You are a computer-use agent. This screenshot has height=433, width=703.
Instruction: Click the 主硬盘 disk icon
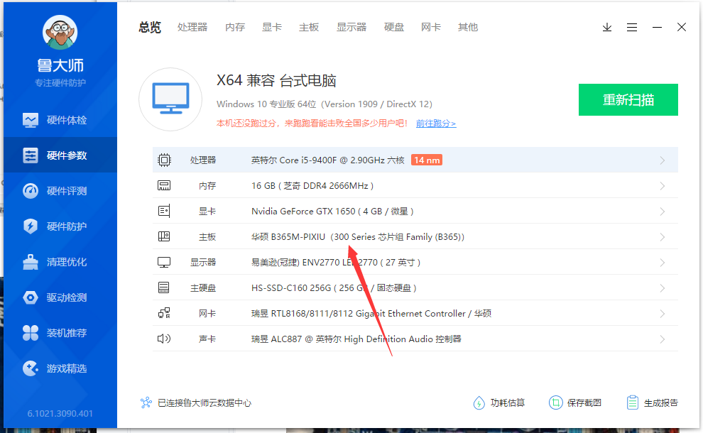coord(164,287)
